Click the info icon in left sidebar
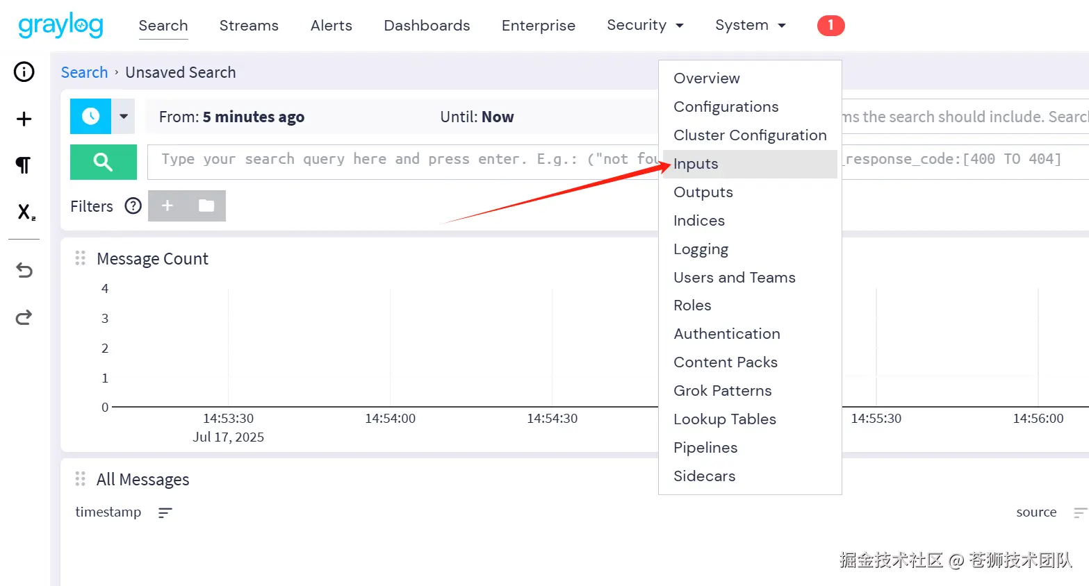The width and height of the screenshot is (1089, 586). 24,72
